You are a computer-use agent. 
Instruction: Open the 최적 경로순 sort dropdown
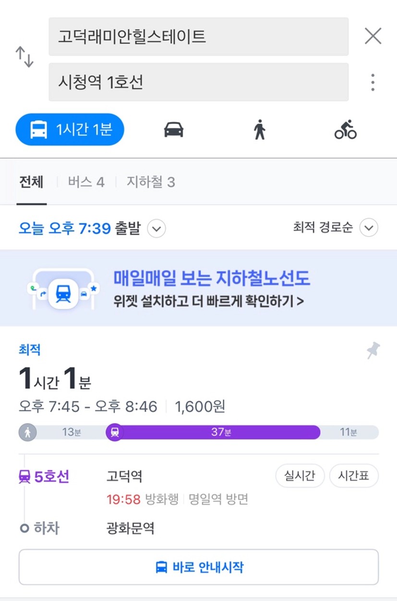[336, 228]
